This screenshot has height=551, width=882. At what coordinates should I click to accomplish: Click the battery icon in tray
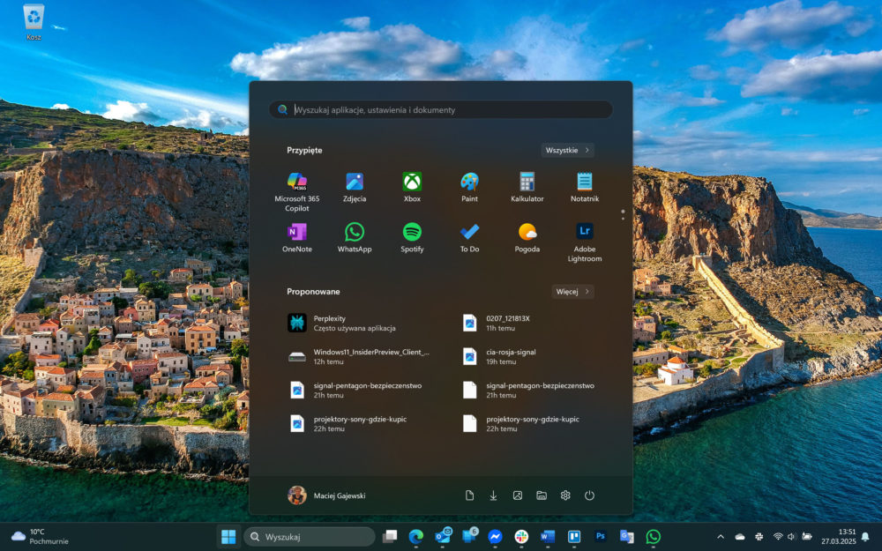click(x=807, y=537)
